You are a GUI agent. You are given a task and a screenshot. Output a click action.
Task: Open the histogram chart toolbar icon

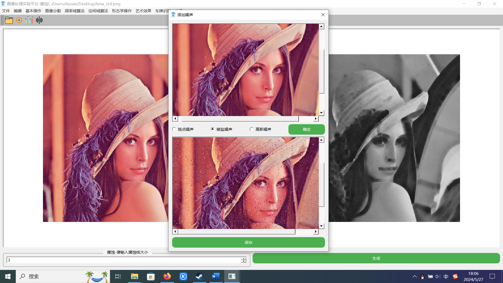[29, 20]
